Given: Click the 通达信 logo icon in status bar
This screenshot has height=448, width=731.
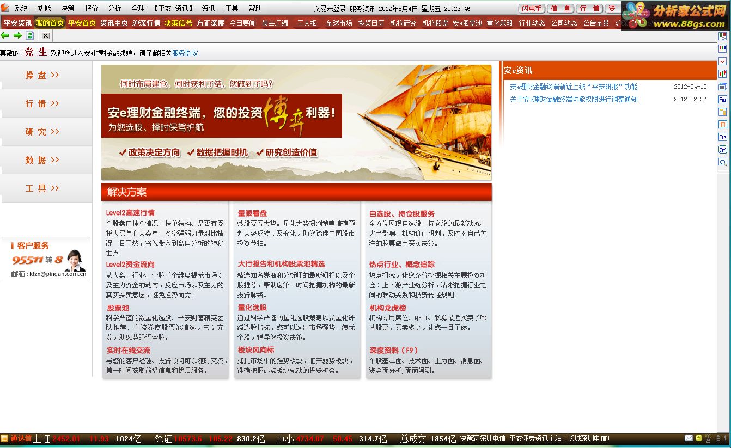Looking at the screenshot, I should tap(4, 438).
